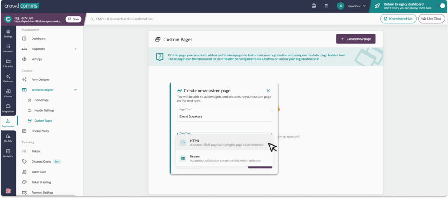This screenshot has width=448, height=198.
Task: Close the Create new custom page dialog
Action: click(x=268, y=91)
